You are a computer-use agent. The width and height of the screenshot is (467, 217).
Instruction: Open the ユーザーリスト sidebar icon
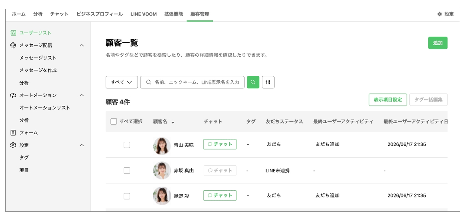tap(13, 33)
